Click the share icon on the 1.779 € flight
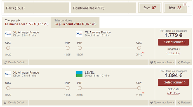Screen dimensions: 193x107 pos(179,62)
